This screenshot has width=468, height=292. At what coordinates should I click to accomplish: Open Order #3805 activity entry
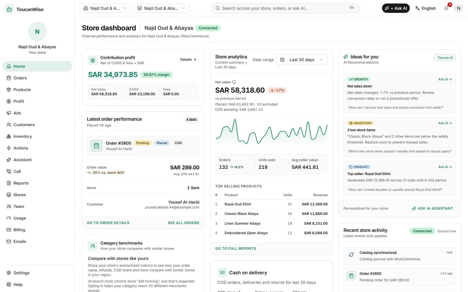click(x=400, y=277)
